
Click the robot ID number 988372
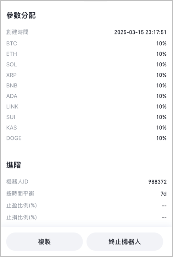point(157,182)
